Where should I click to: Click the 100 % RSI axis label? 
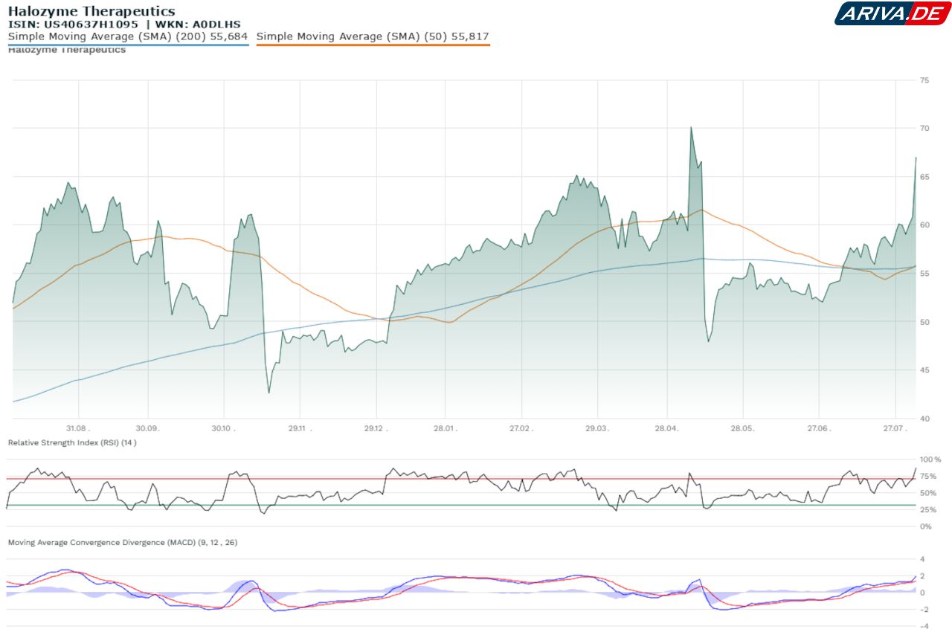[930, 460]
